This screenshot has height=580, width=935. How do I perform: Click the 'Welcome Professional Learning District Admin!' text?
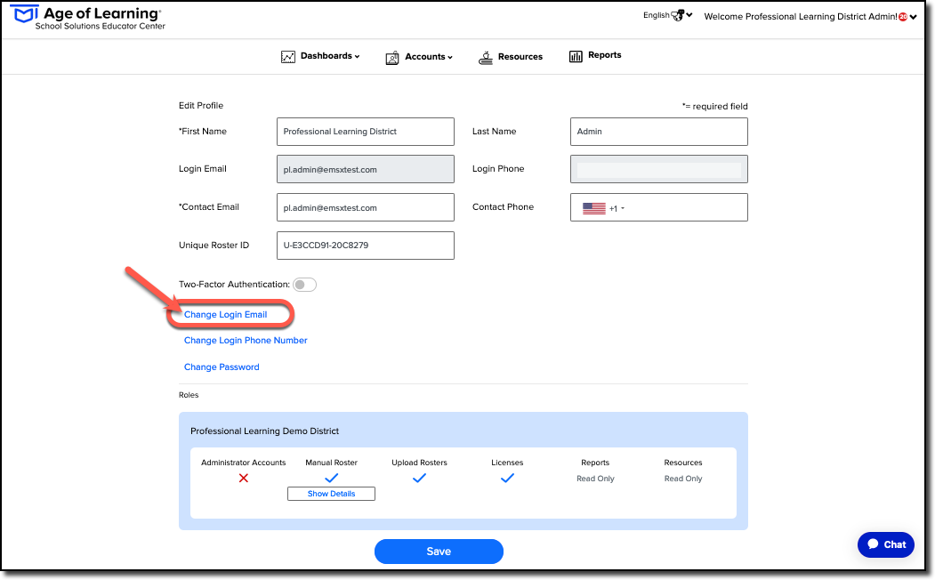coord(801,17)
